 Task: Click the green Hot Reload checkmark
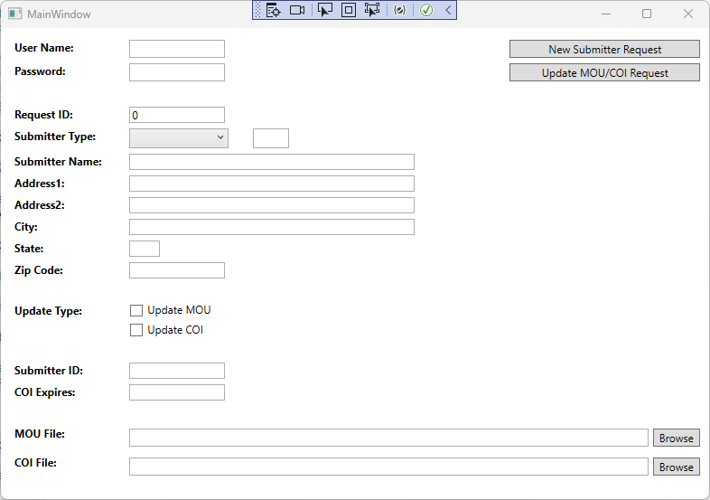click(426, 11)
